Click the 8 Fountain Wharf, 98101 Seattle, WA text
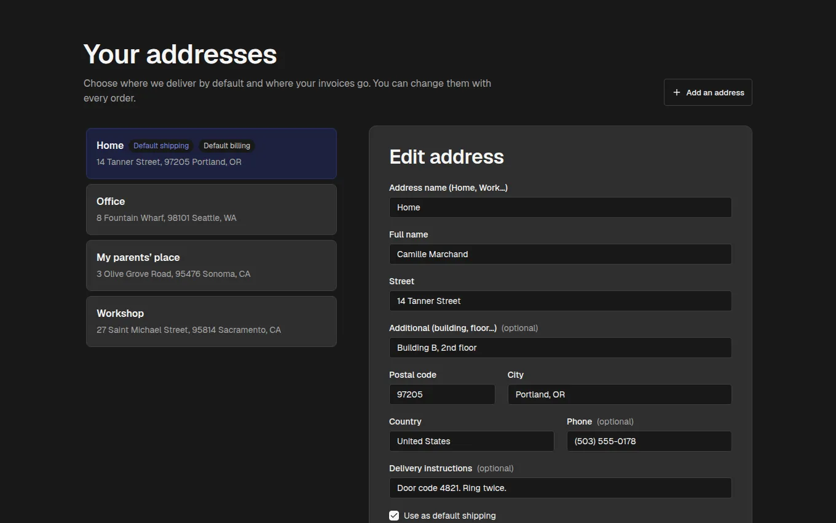This screenshot has width=836, height=523. click(167, 218)
